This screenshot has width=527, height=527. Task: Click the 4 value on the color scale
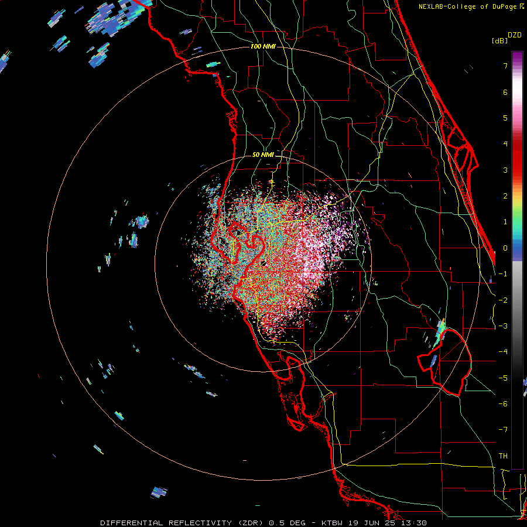pos(505,144)
